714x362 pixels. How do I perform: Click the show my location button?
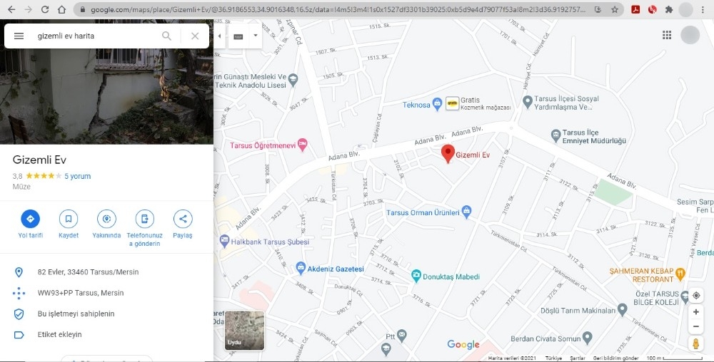pos(695,296)
